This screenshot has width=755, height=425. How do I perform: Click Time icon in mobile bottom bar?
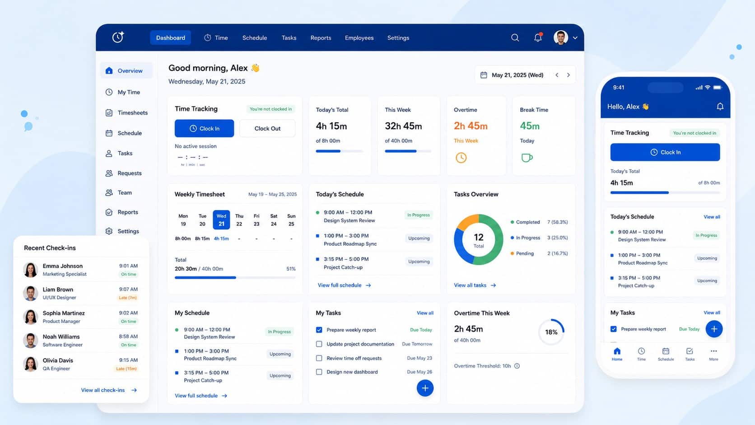tap(641, 351)
